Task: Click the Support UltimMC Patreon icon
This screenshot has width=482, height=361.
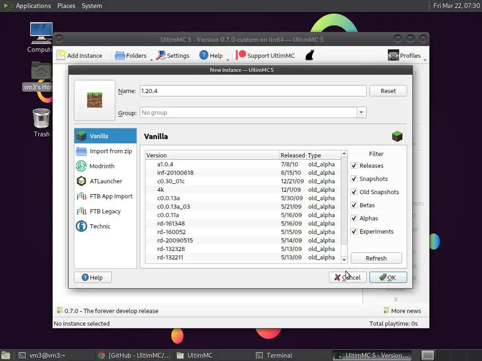Action: pyautogui.click(x=241, y=55)
